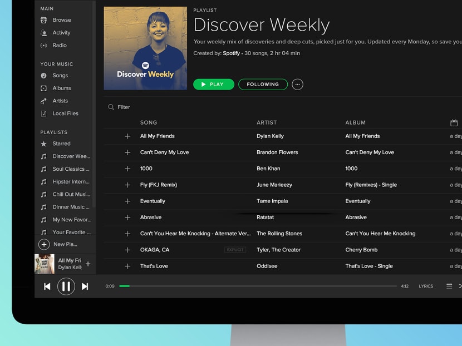
Task: Open artist Tame Impala
Action: point(272,201)
